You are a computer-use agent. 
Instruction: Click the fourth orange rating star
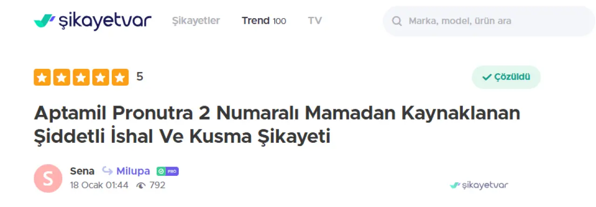(101, 77)
